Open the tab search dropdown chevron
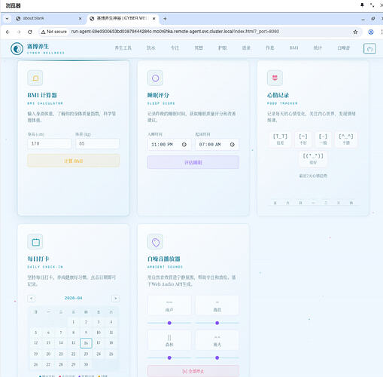The width and height of the screenshot is (383, 377). click(x=7, y=19)
